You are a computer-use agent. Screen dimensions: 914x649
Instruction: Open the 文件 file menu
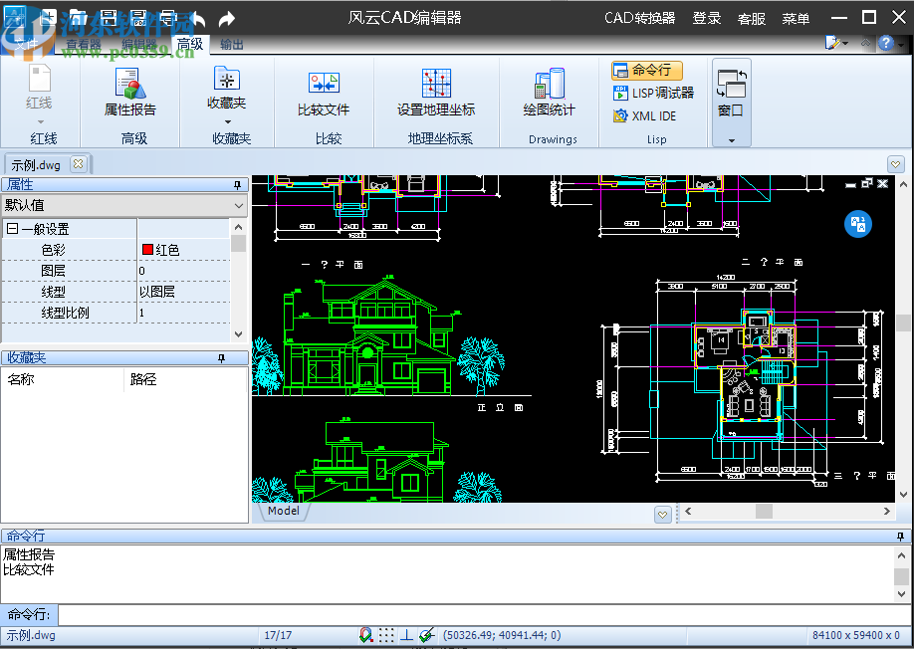[26, 44]
